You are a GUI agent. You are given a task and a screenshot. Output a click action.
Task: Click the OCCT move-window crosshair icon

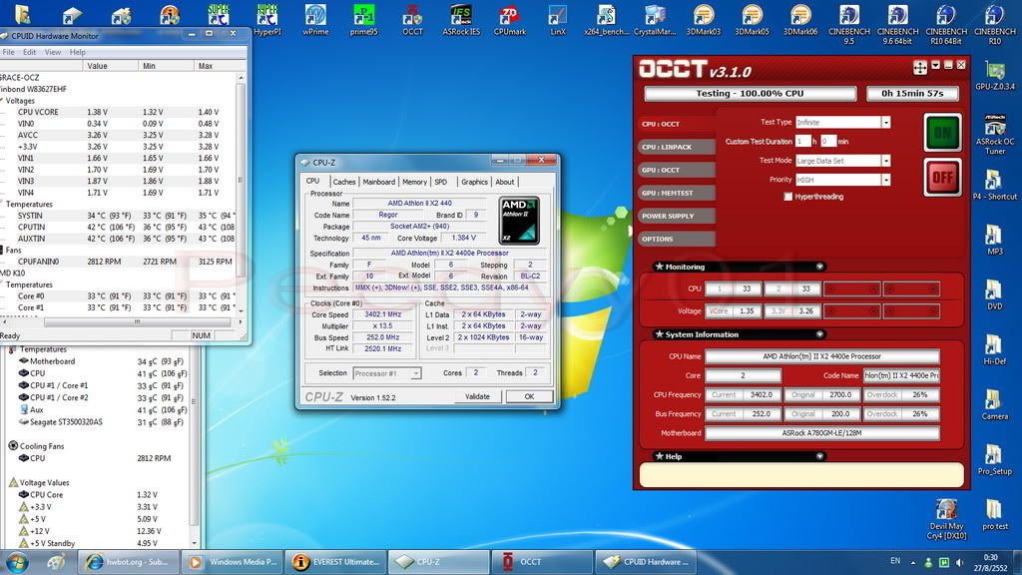(919, 67)
